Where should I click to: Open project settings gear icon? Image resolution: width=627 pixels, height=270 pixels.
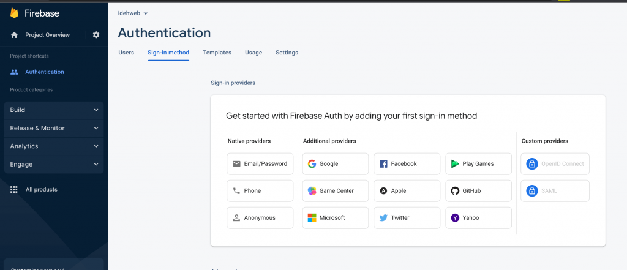pos(96,35)
